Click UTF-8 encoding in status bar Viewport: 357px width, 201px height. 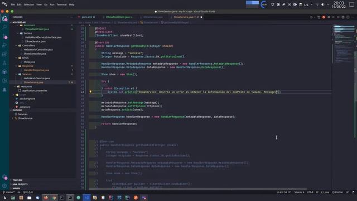pyautogui.click(x=310, y=192)
